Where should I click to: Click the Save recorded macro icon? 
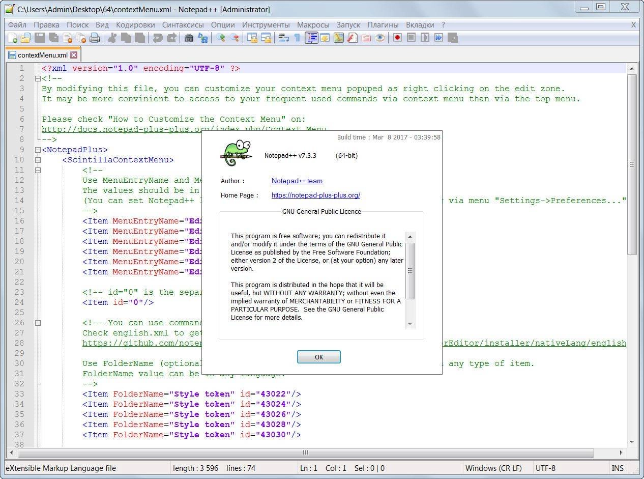tap(452, 38)
